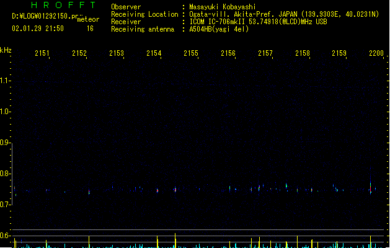
Task: Click the 2156 time marker
Action: pos(228,53)
